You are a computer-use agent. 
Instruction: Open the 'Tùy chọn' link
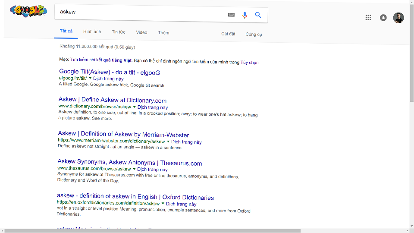(250, 62)
